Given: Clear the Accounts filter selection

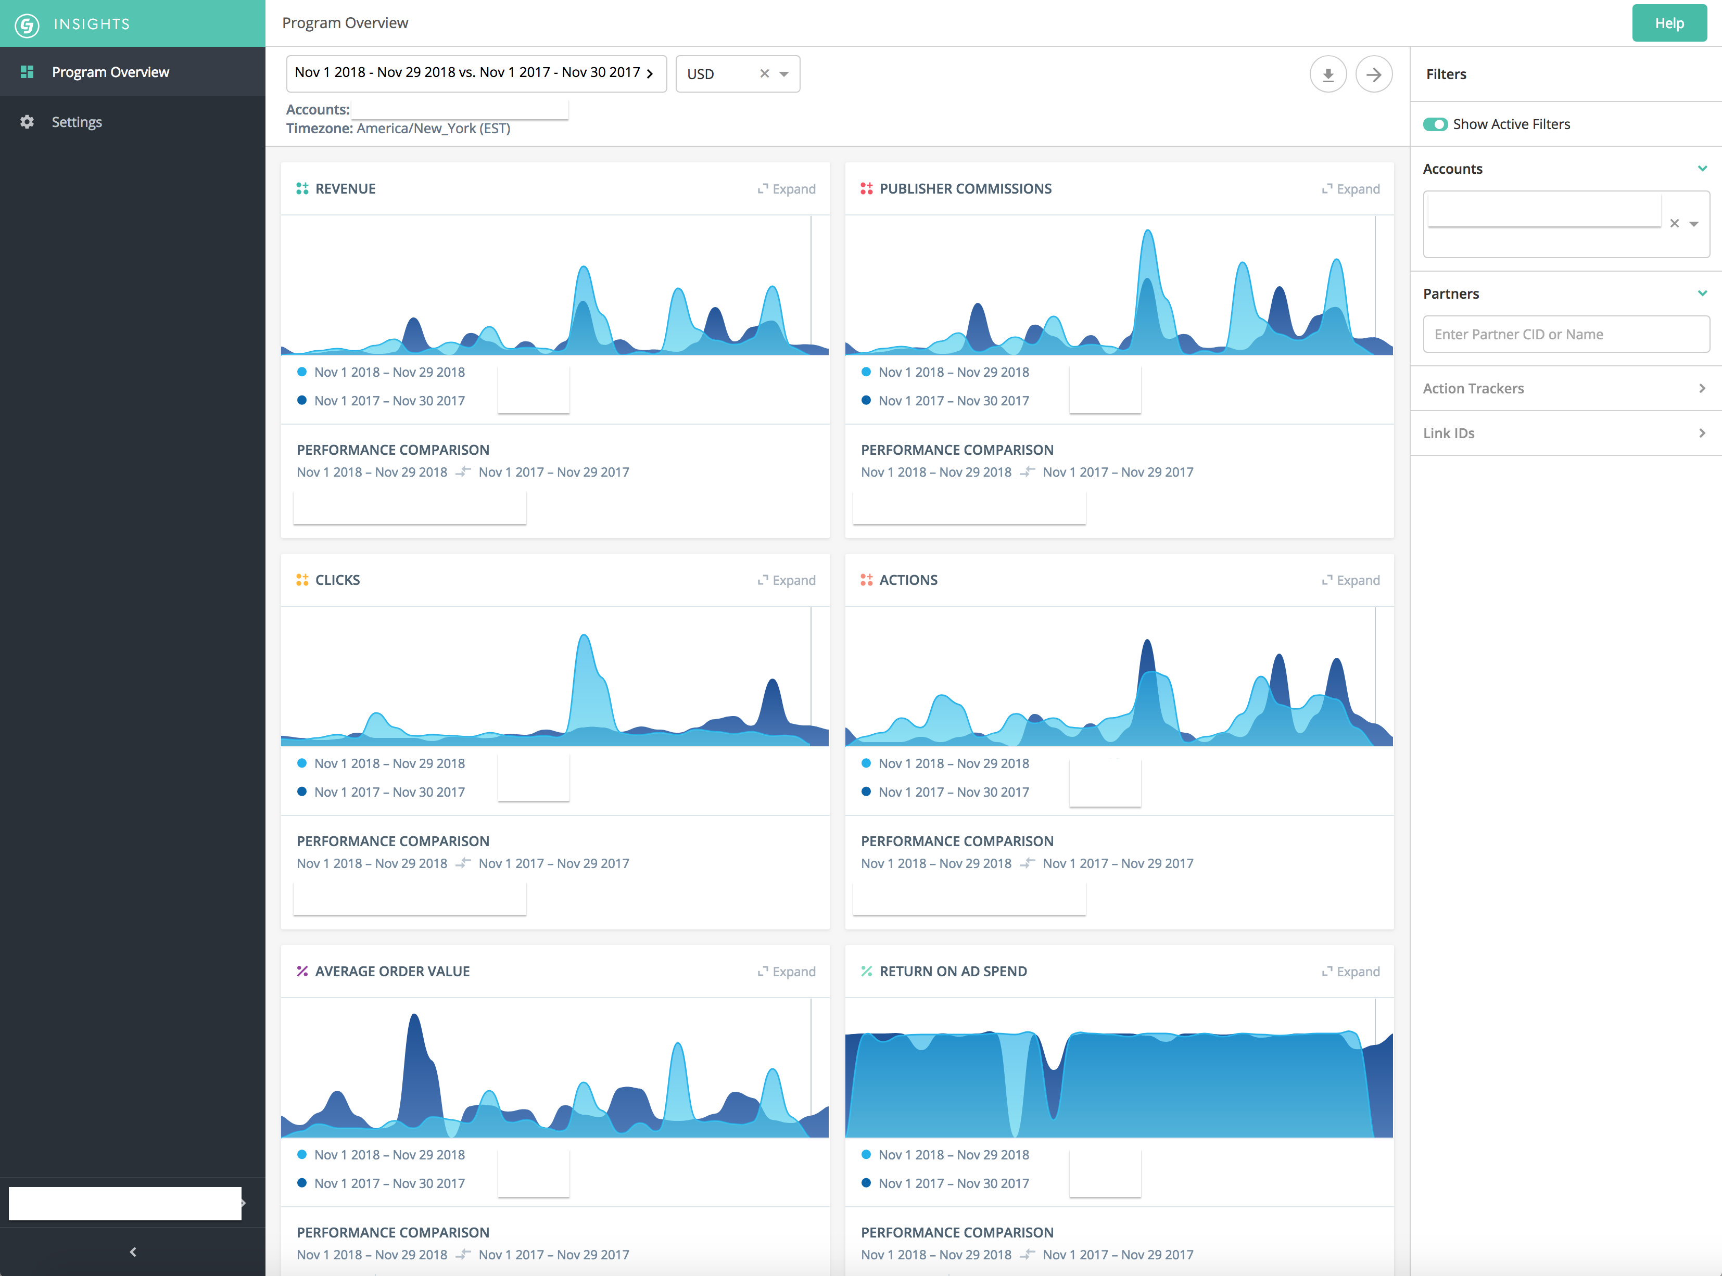Looking at the screenshot, I should pyautogui.click(x=1674, y=223).
